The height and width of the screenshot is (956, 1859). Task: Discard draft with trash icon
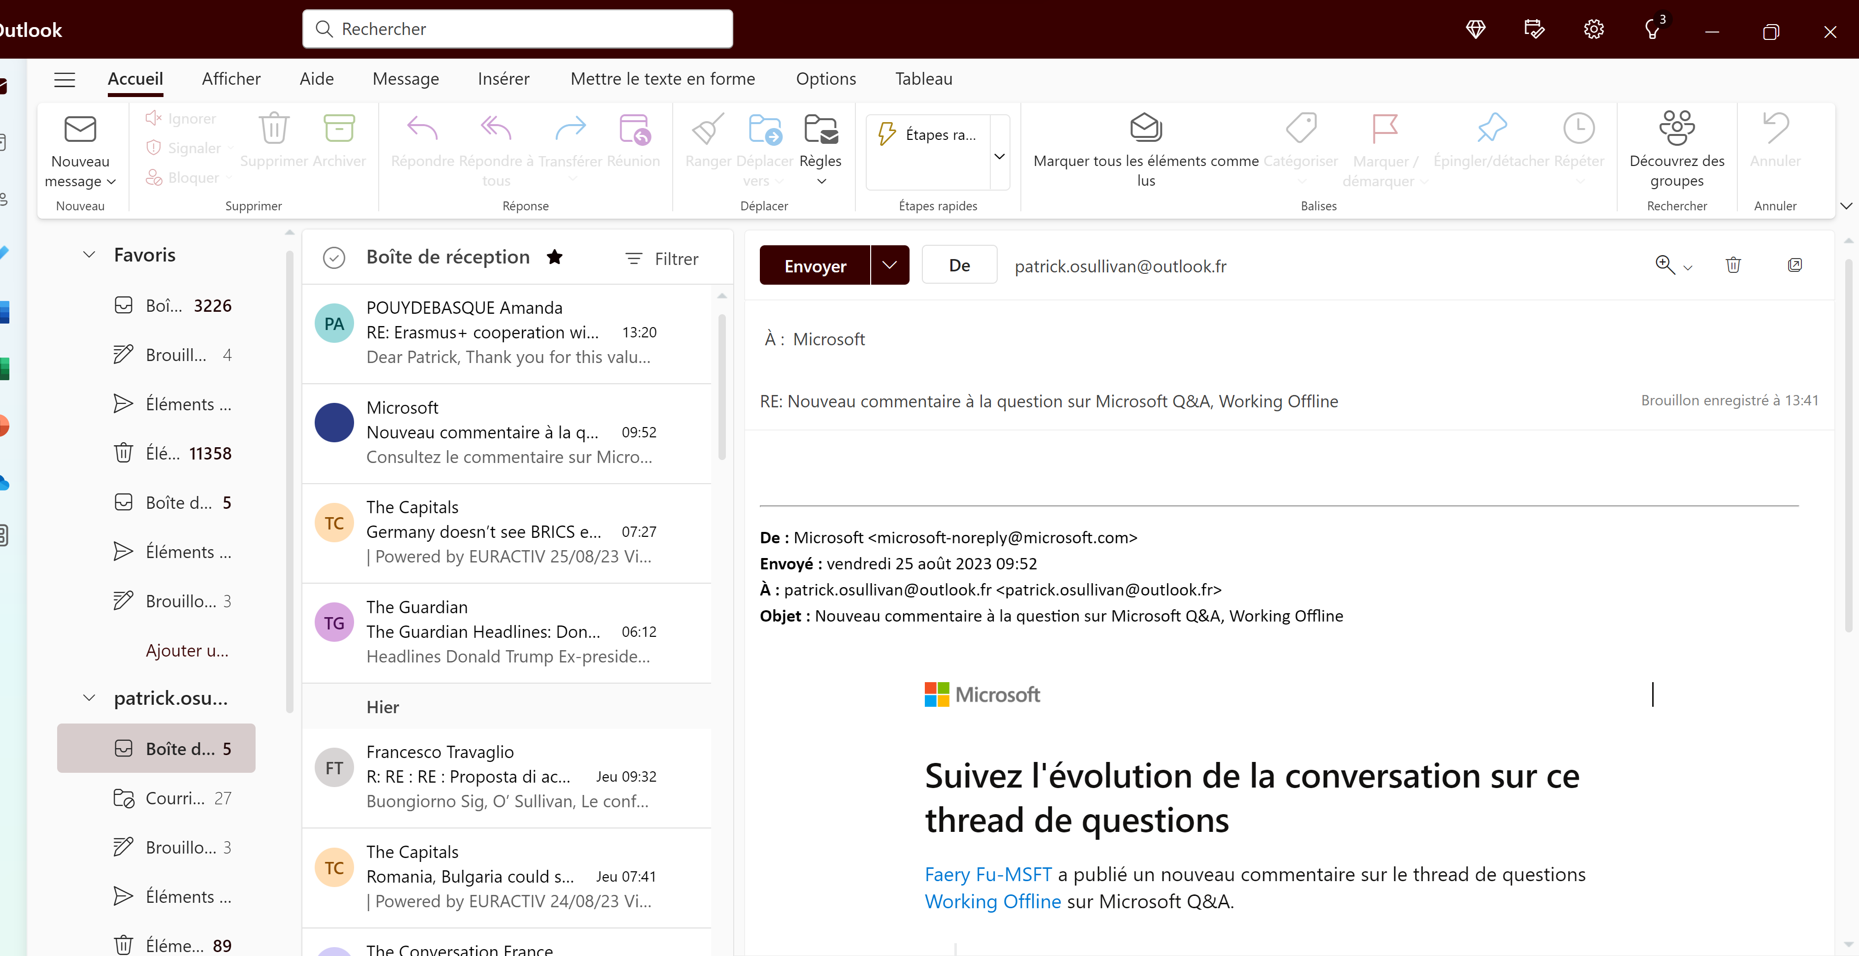pos(1733,265)
